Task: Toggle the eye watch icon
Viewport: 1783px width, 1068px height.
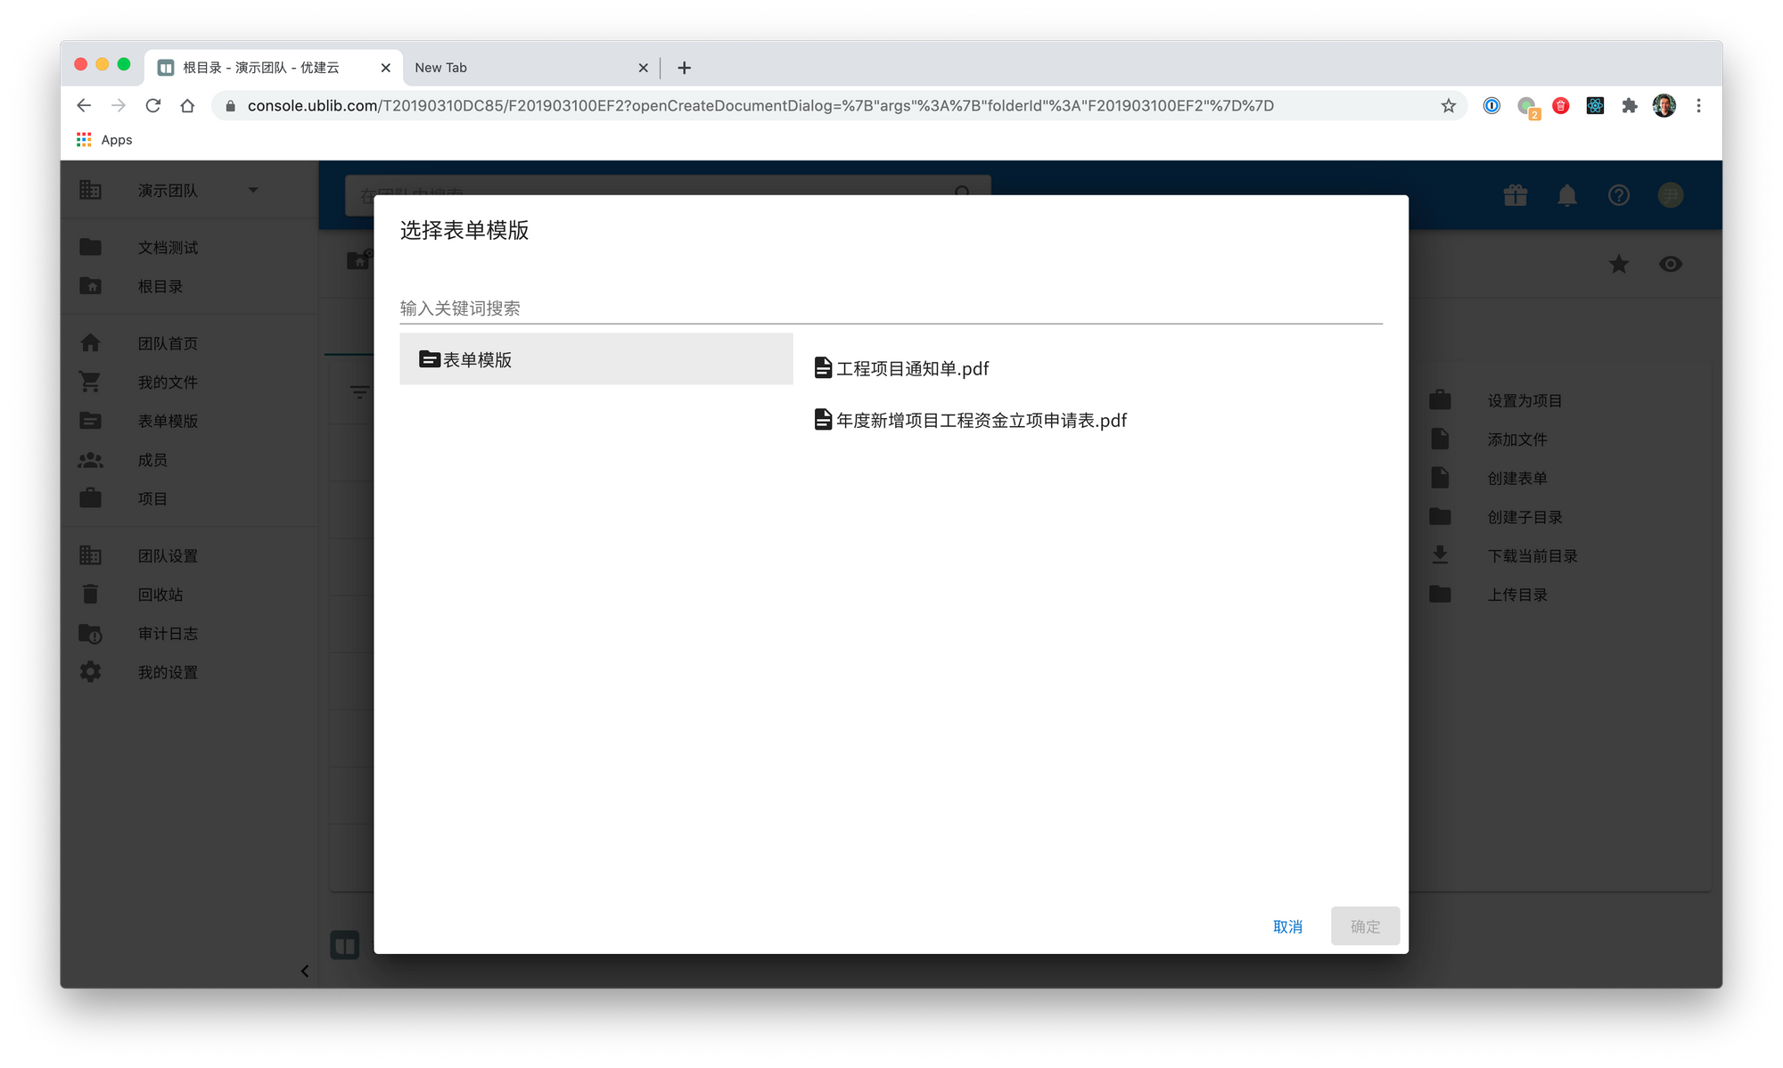Action: click(x=1670, y=264)
